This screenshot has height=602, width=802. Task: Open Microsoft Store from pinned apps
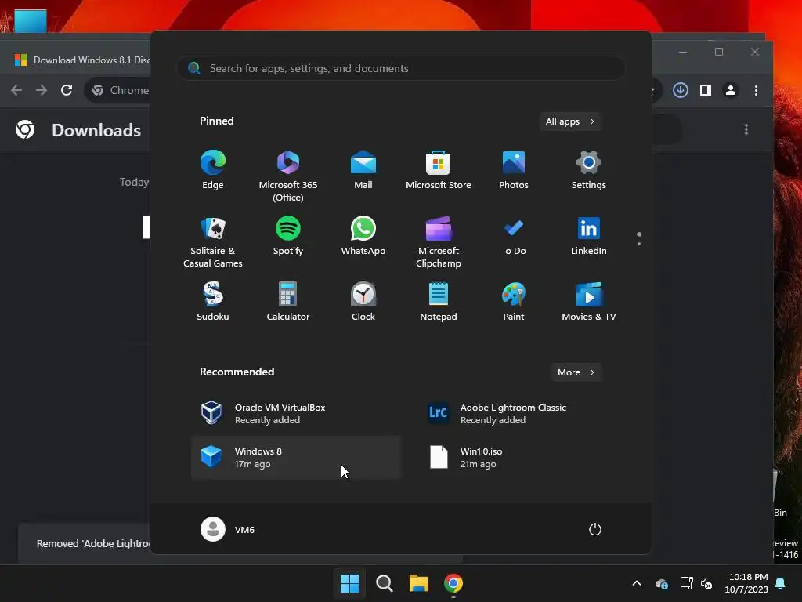coord(439,170)
